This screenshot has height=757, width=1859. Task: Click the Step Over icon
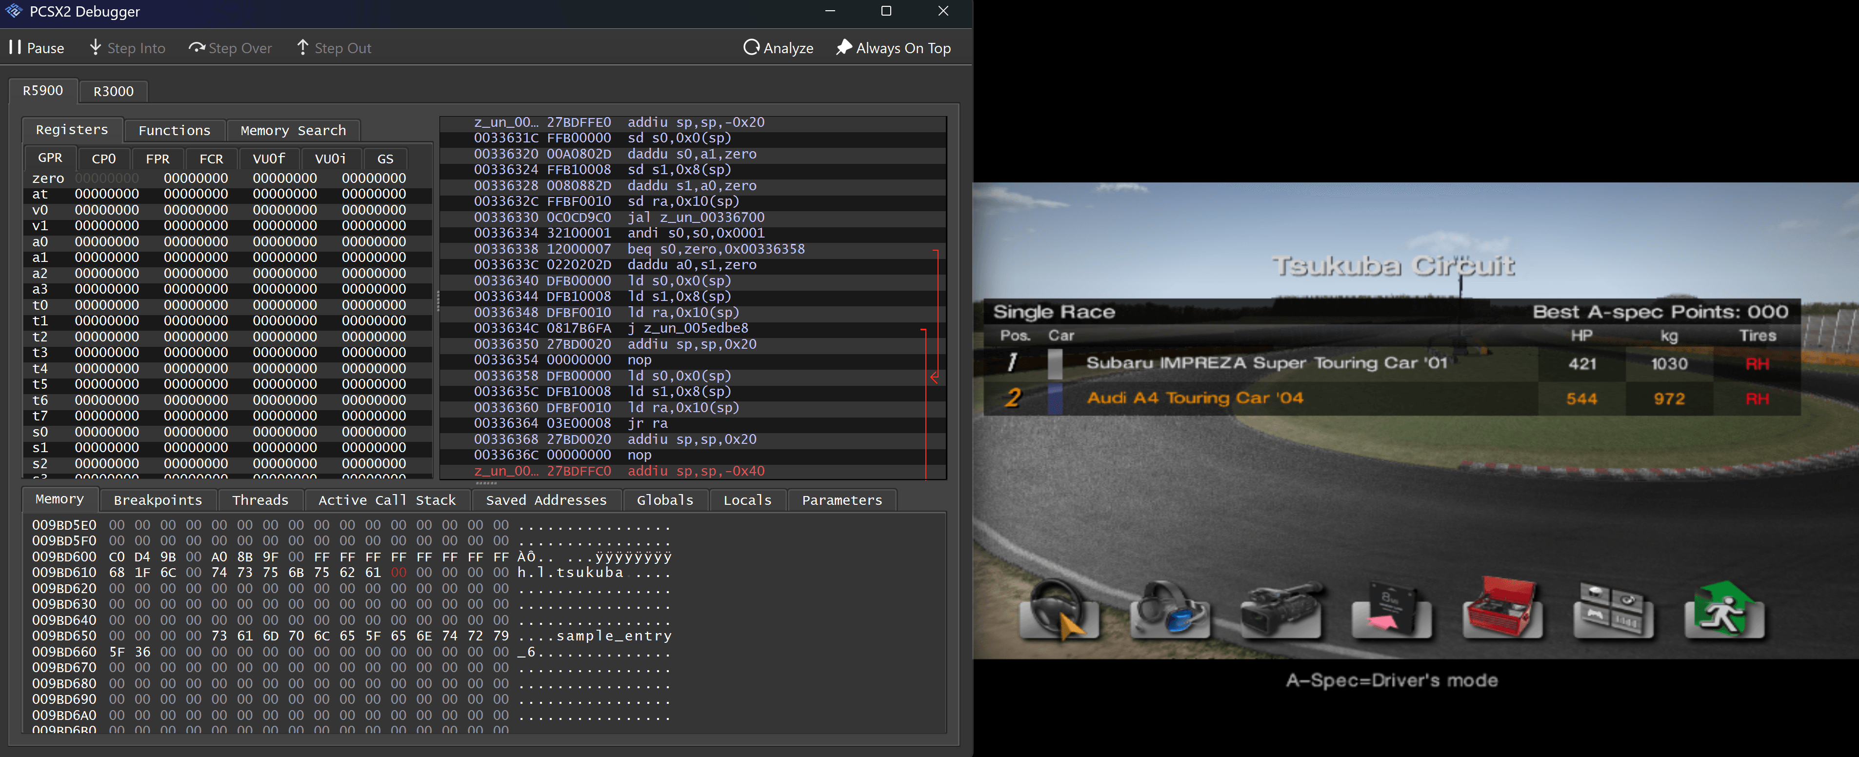pos(196,48)
